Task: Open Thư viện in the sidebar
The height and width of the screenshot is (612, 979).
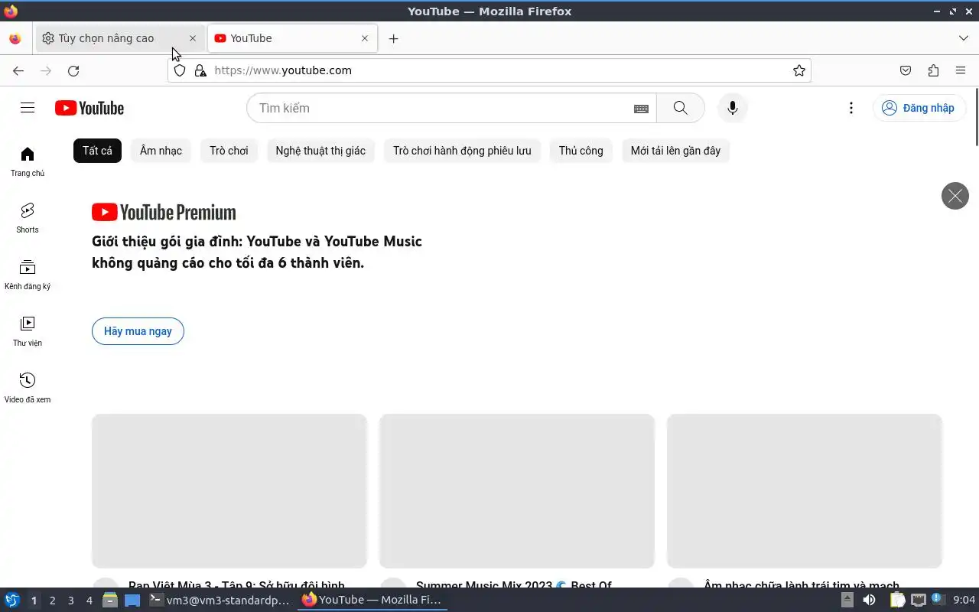Action: click(28, 331)
